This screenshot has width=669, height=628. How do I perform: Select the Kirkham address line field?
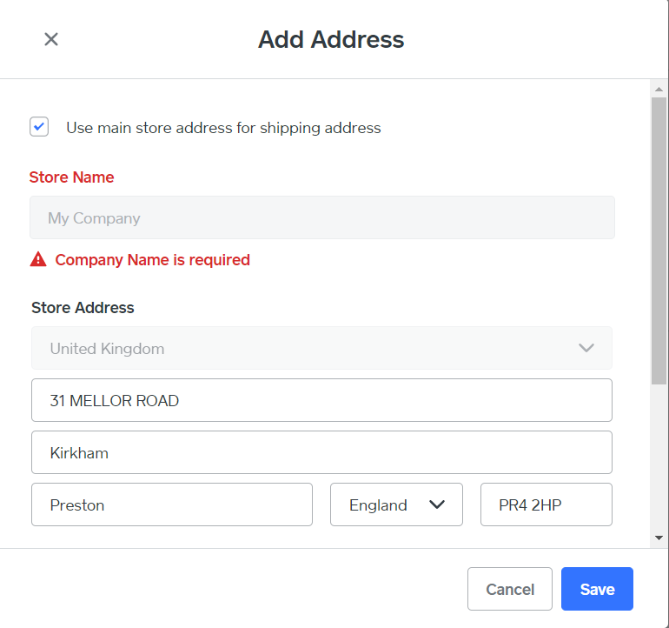[x=321, y=452]
